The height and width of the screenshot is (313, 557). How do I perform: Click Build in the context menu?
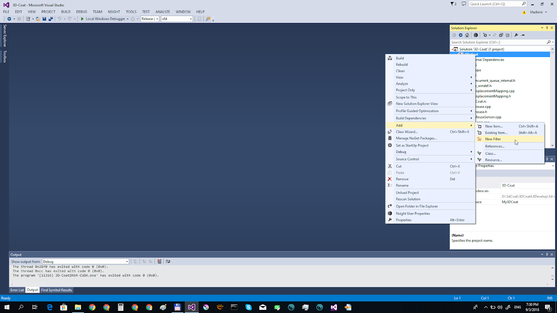click(430, 58)
